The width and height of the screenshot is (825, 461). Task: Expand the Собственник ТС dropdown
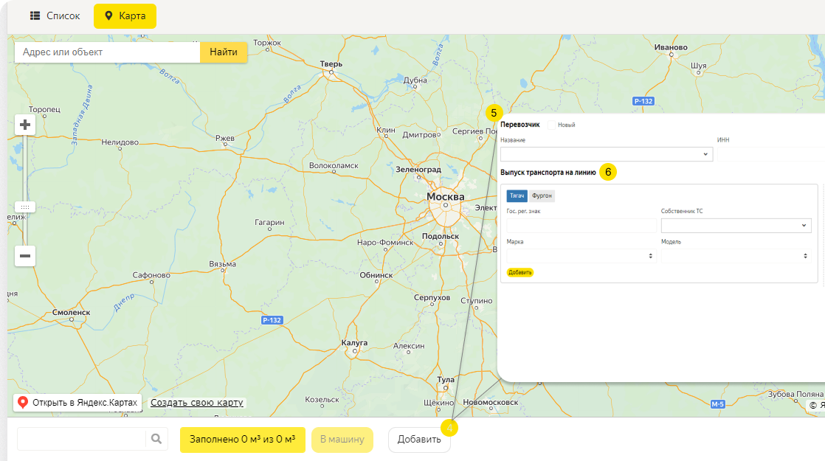pos(736,226)
